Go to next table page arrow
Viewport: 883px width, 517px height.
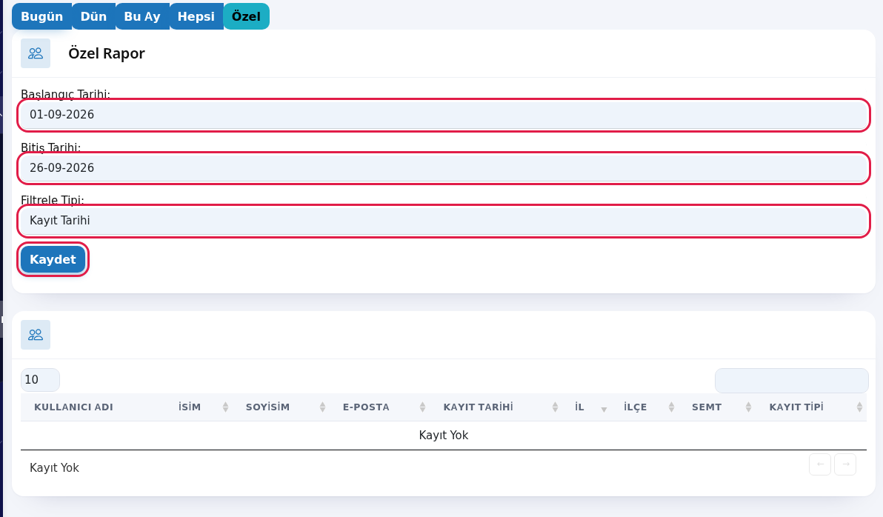pyautogui.click(x=845, y=464)
